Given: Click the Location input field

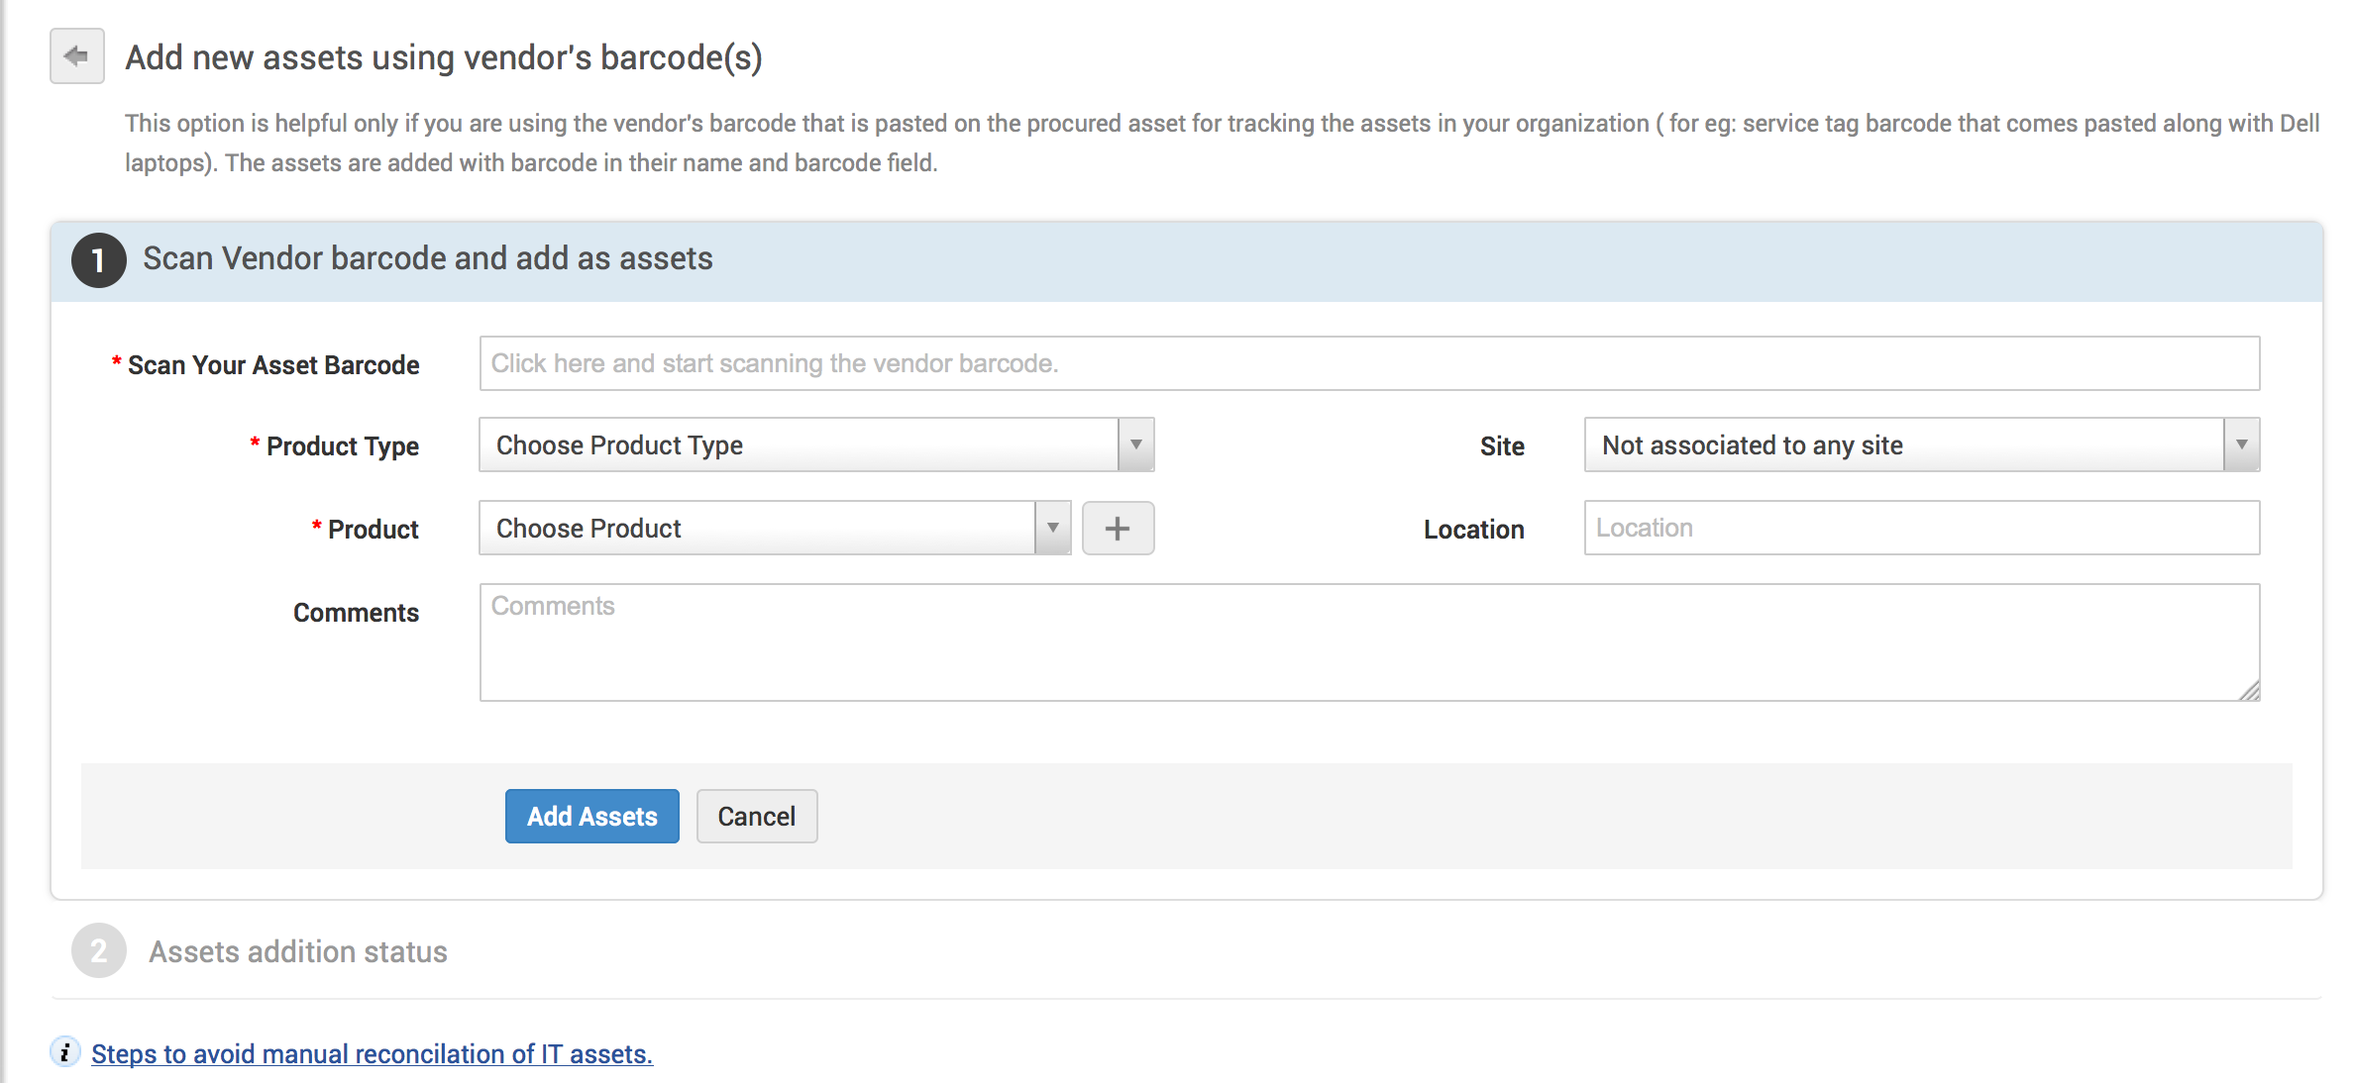Looking at the screenshot, I should coord(1921,529).
